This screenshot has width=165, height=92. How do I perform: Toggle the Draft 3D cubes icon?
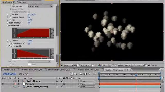pyautogui.click(x=76, y=74)
